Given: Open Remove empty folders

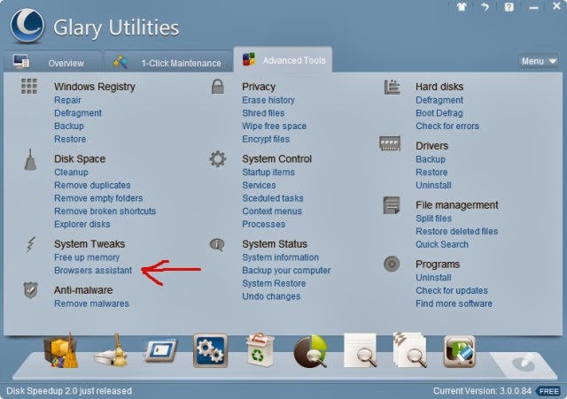Looking at the screenshot, I should [98, 198].
